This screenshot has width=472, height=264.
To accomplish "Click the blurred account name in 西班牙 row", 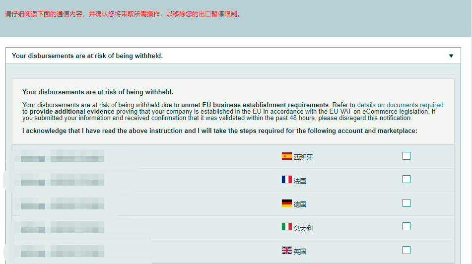I will click(60, 158).
